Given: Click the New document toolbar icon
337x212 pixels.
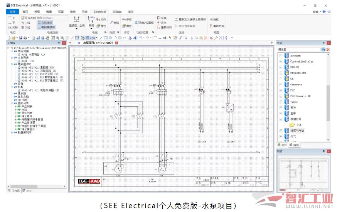Looking at the screenshot, I should pyautogui.click(x=9, y=38).
